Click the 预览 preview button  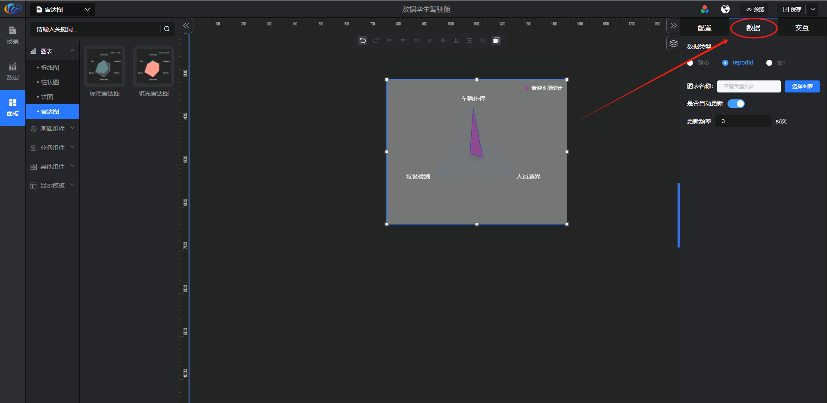coord(755,9)
